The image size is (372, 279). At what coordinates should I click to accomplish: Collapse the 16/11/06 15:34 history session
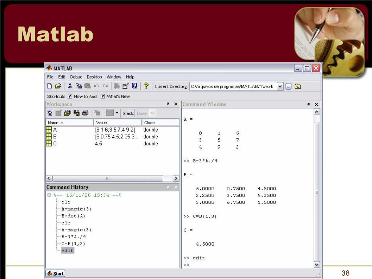[49, 195]
